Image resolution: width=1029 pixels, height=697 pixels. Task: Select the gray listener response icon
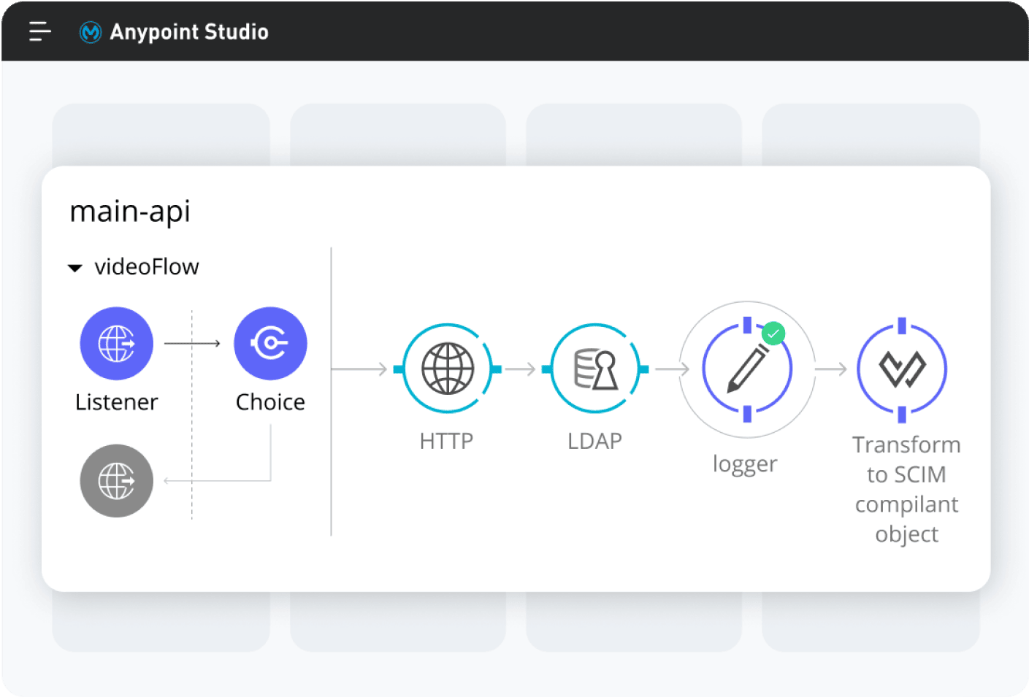click(117, 481)
